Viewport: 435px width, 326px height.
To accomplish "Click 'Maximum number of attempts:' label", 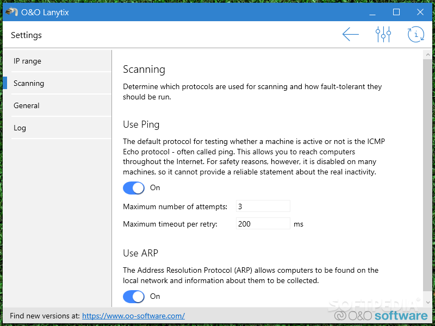I will coord(175,206).
